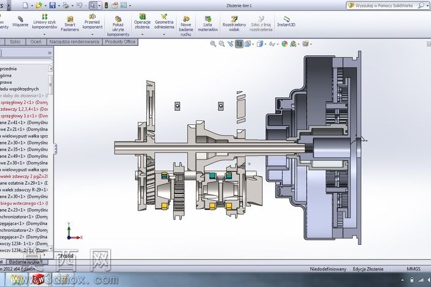This screenshot has width=431, height=287.
Task: Select tree item 'Z=41<1>'
Action: click(x=24, y=122)
